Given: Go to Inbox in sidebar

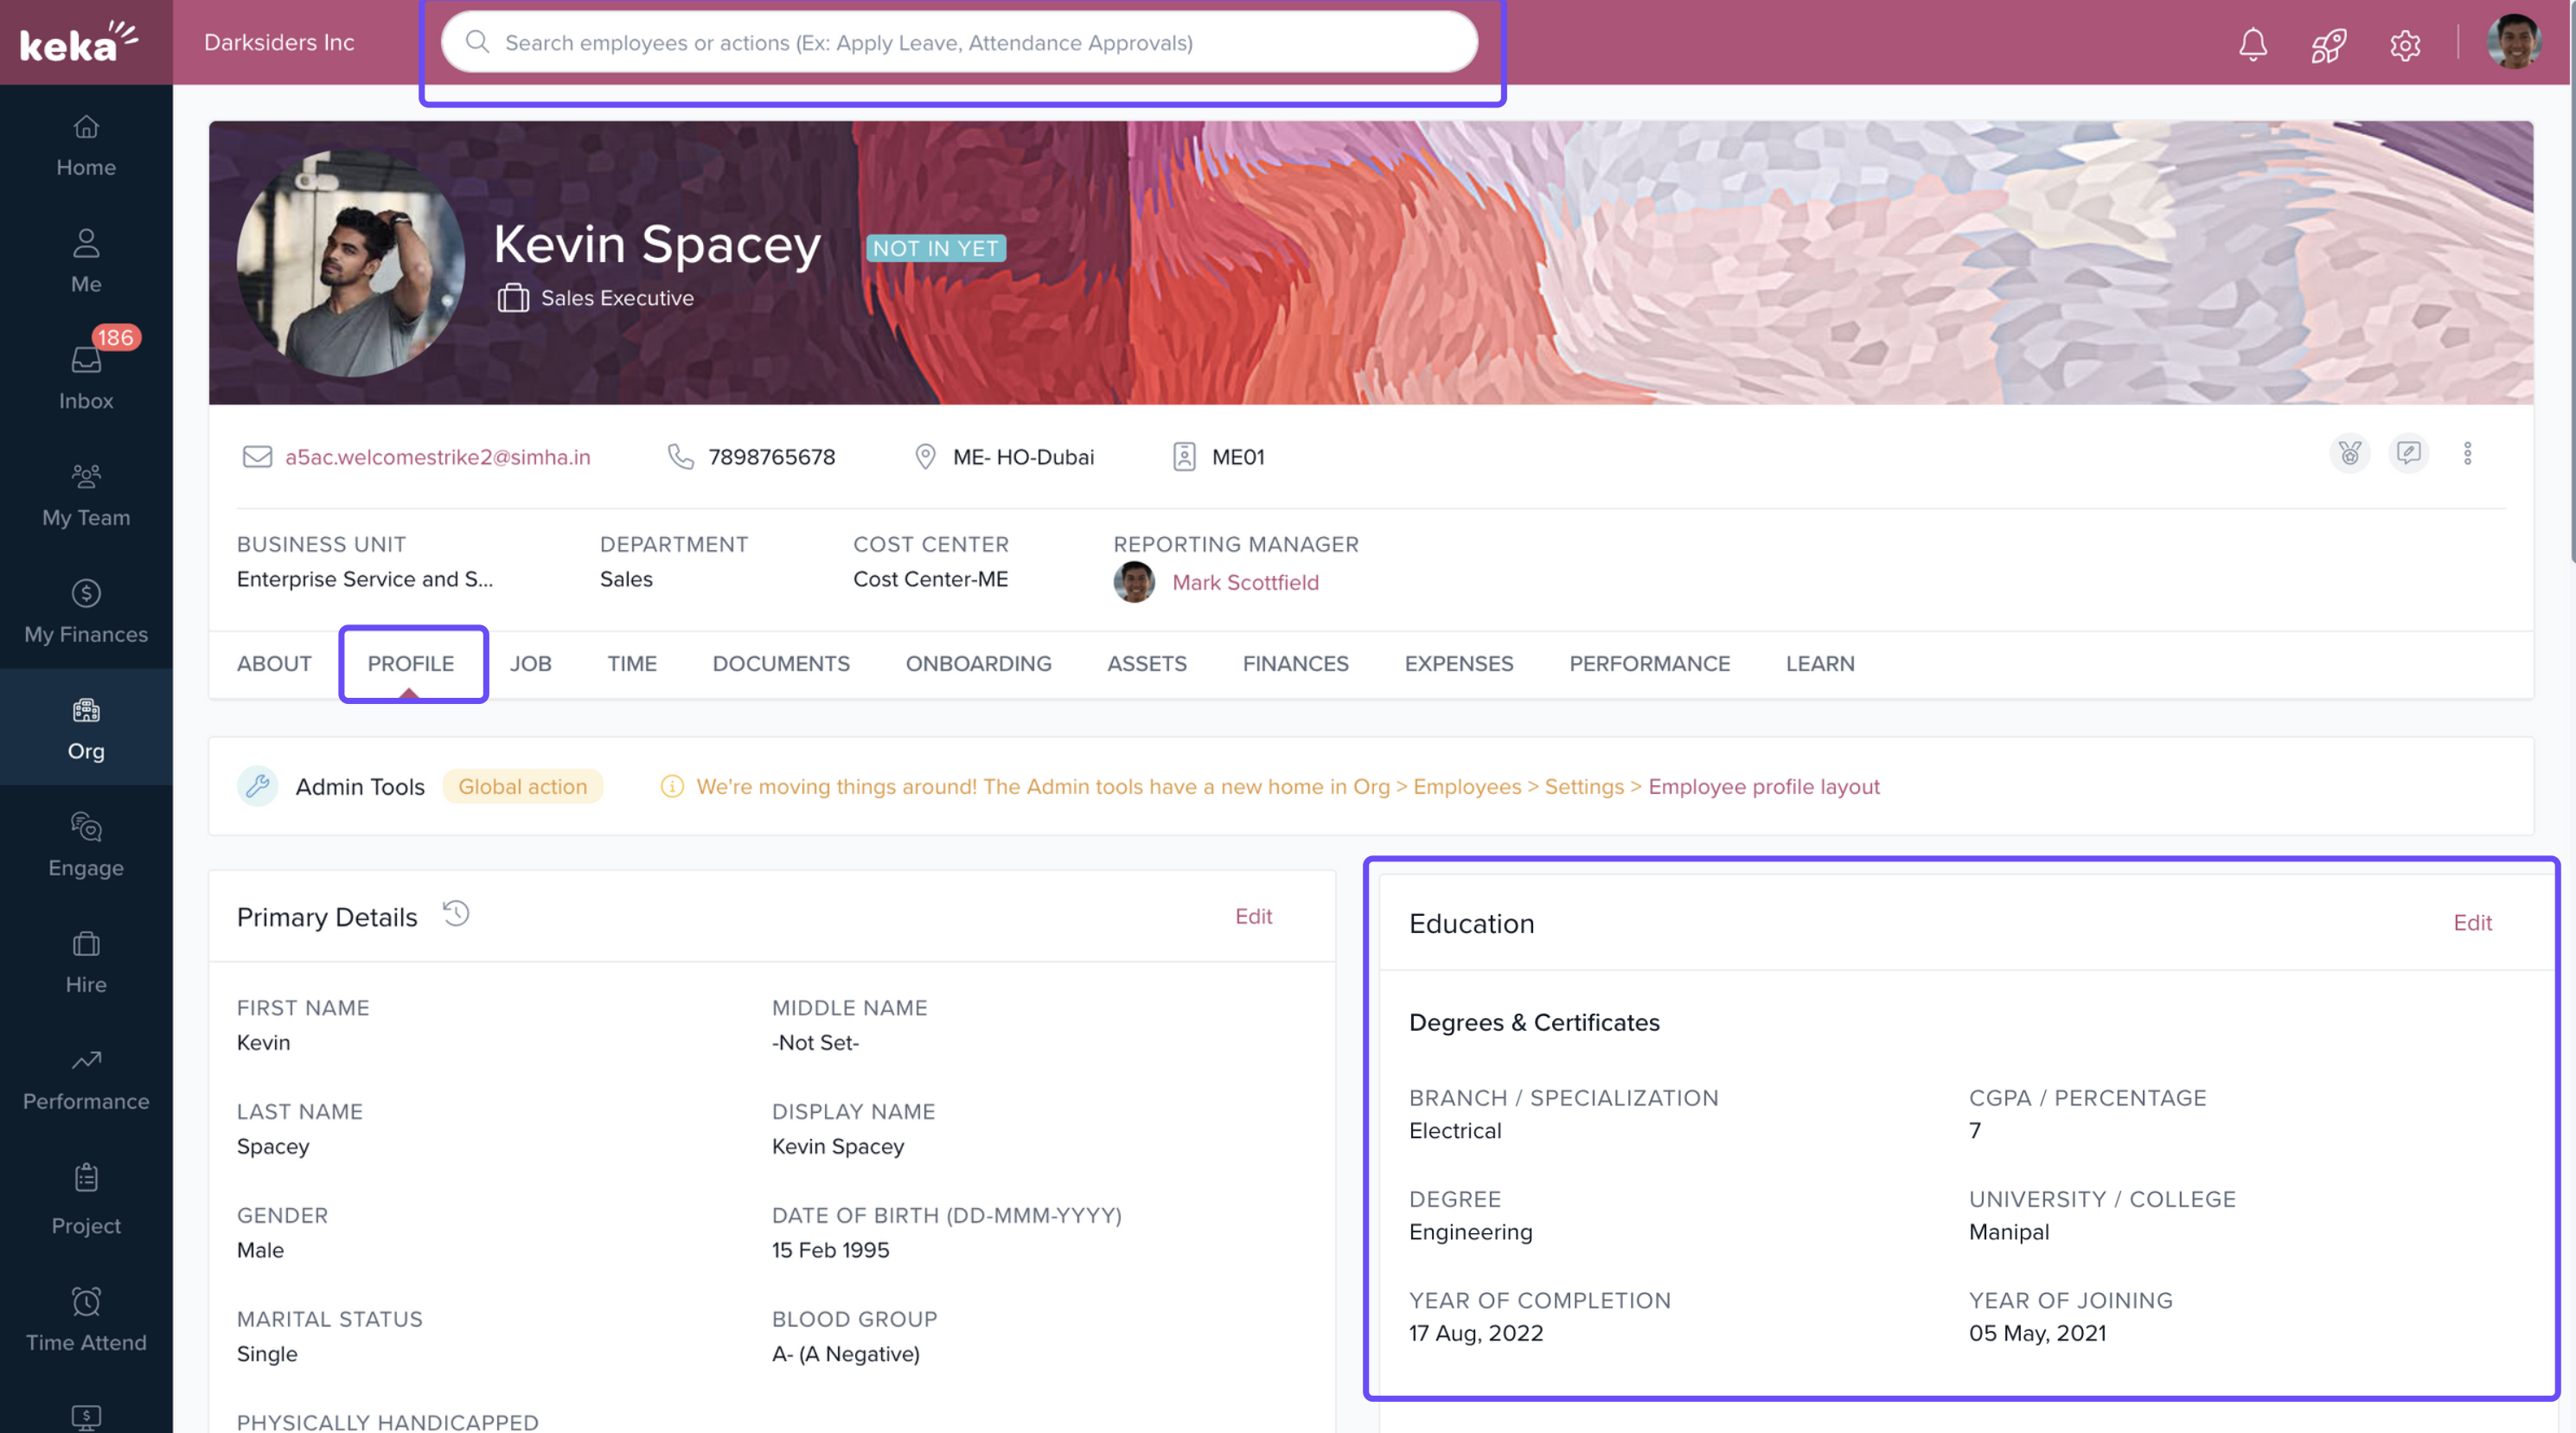Looking at the screenshot, I should [x=86, y=378].
